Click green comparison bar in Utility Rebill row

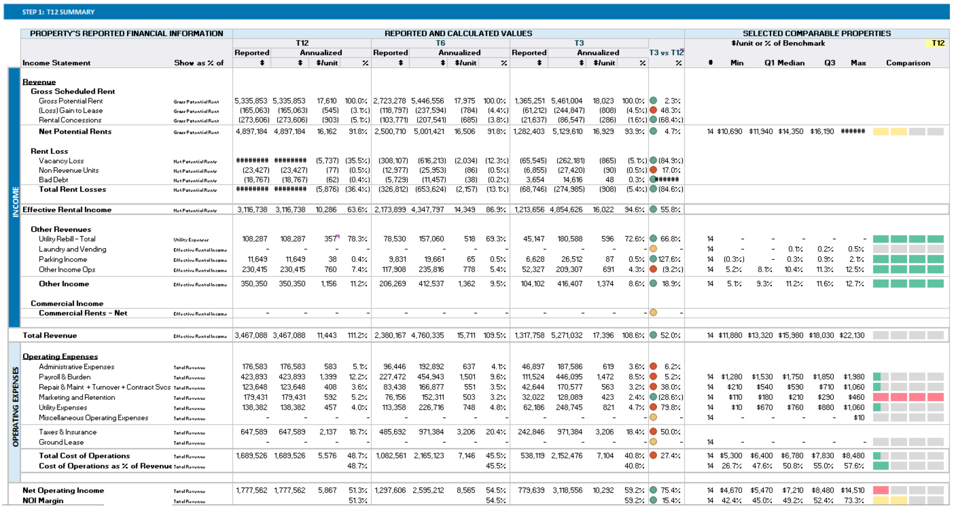coord(908,239)
